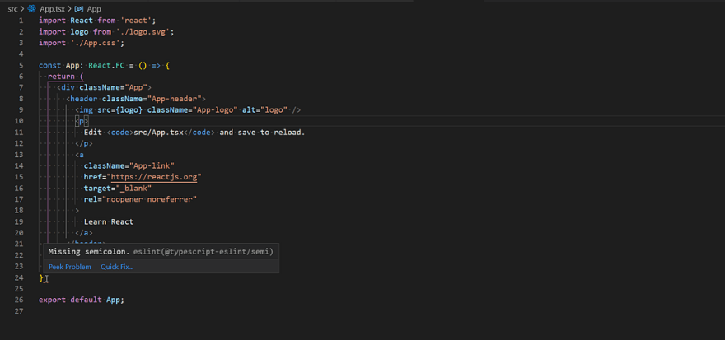The height and width of the screenshot is (340, 725).
Task: Select line number 15 in the gutter
Action: [x=19, y=177]
